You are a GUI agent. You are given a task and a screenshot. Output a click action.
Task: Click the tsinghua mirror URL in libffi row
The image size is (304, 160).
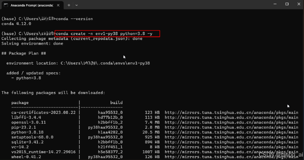(x=231, y=117)
